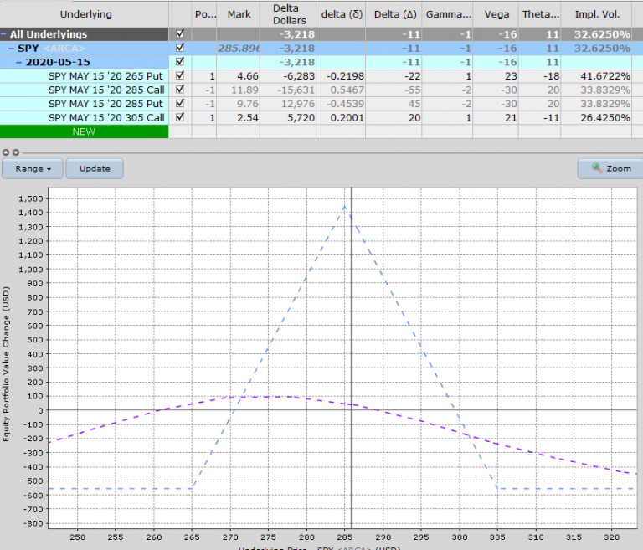Screen dimensions: 643x550
Task: Uncheck the All Underlyings checkbox
Action: coord(180,34)
